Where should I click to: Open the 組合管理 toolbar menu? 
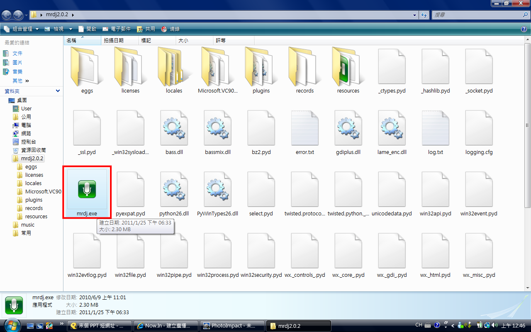click(x=22, y=29)
